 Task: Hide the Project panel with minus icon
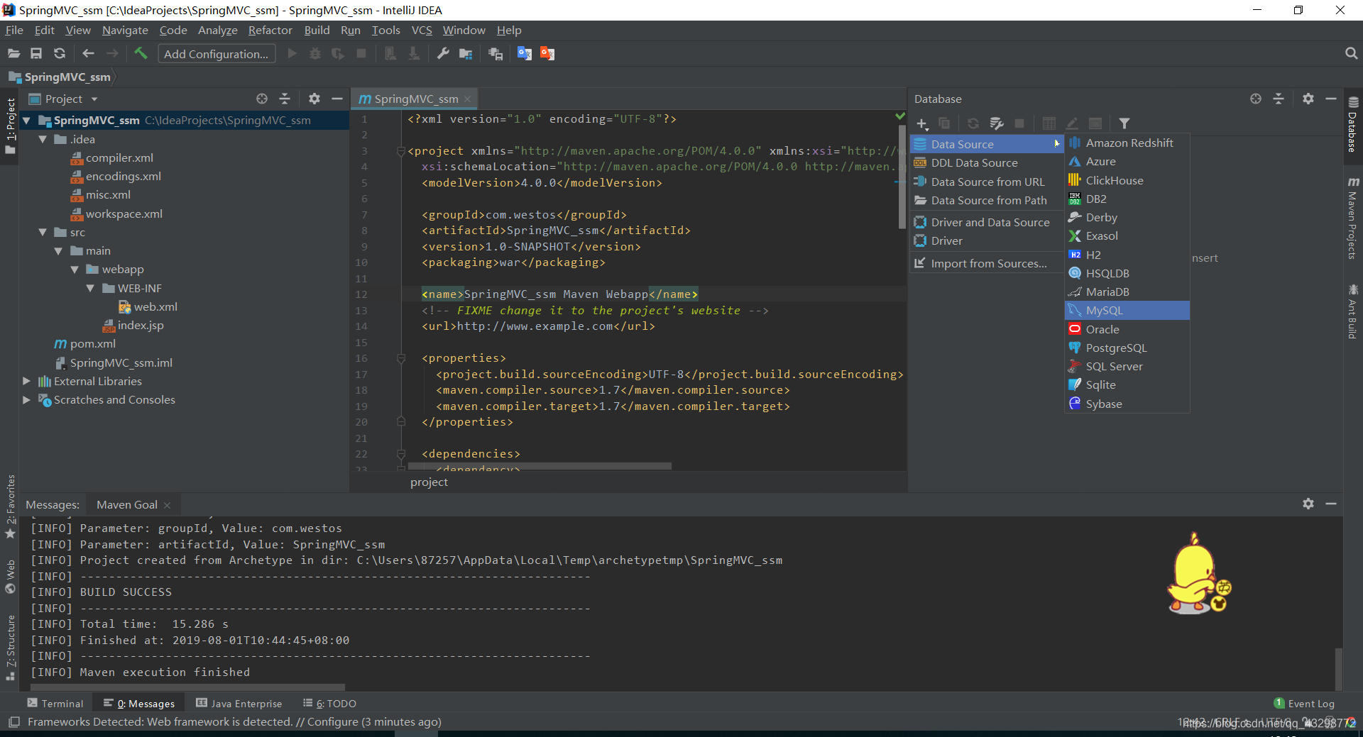(x=337, y=99)
